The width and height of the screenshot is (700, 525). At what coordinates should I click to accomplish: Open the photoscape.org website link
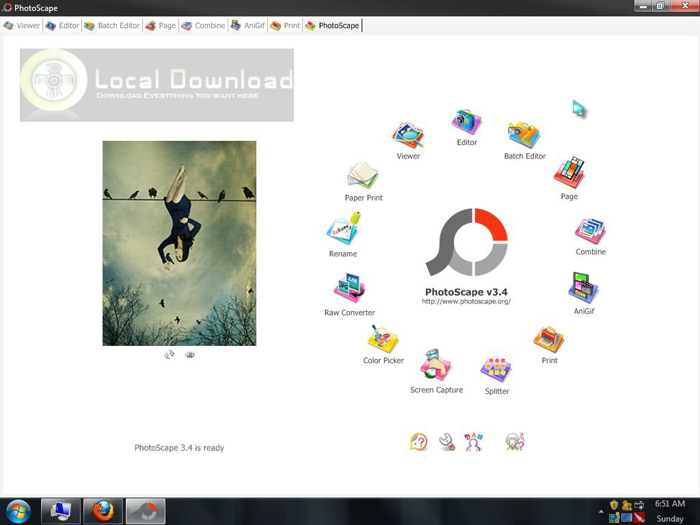[x=466, y=301]
